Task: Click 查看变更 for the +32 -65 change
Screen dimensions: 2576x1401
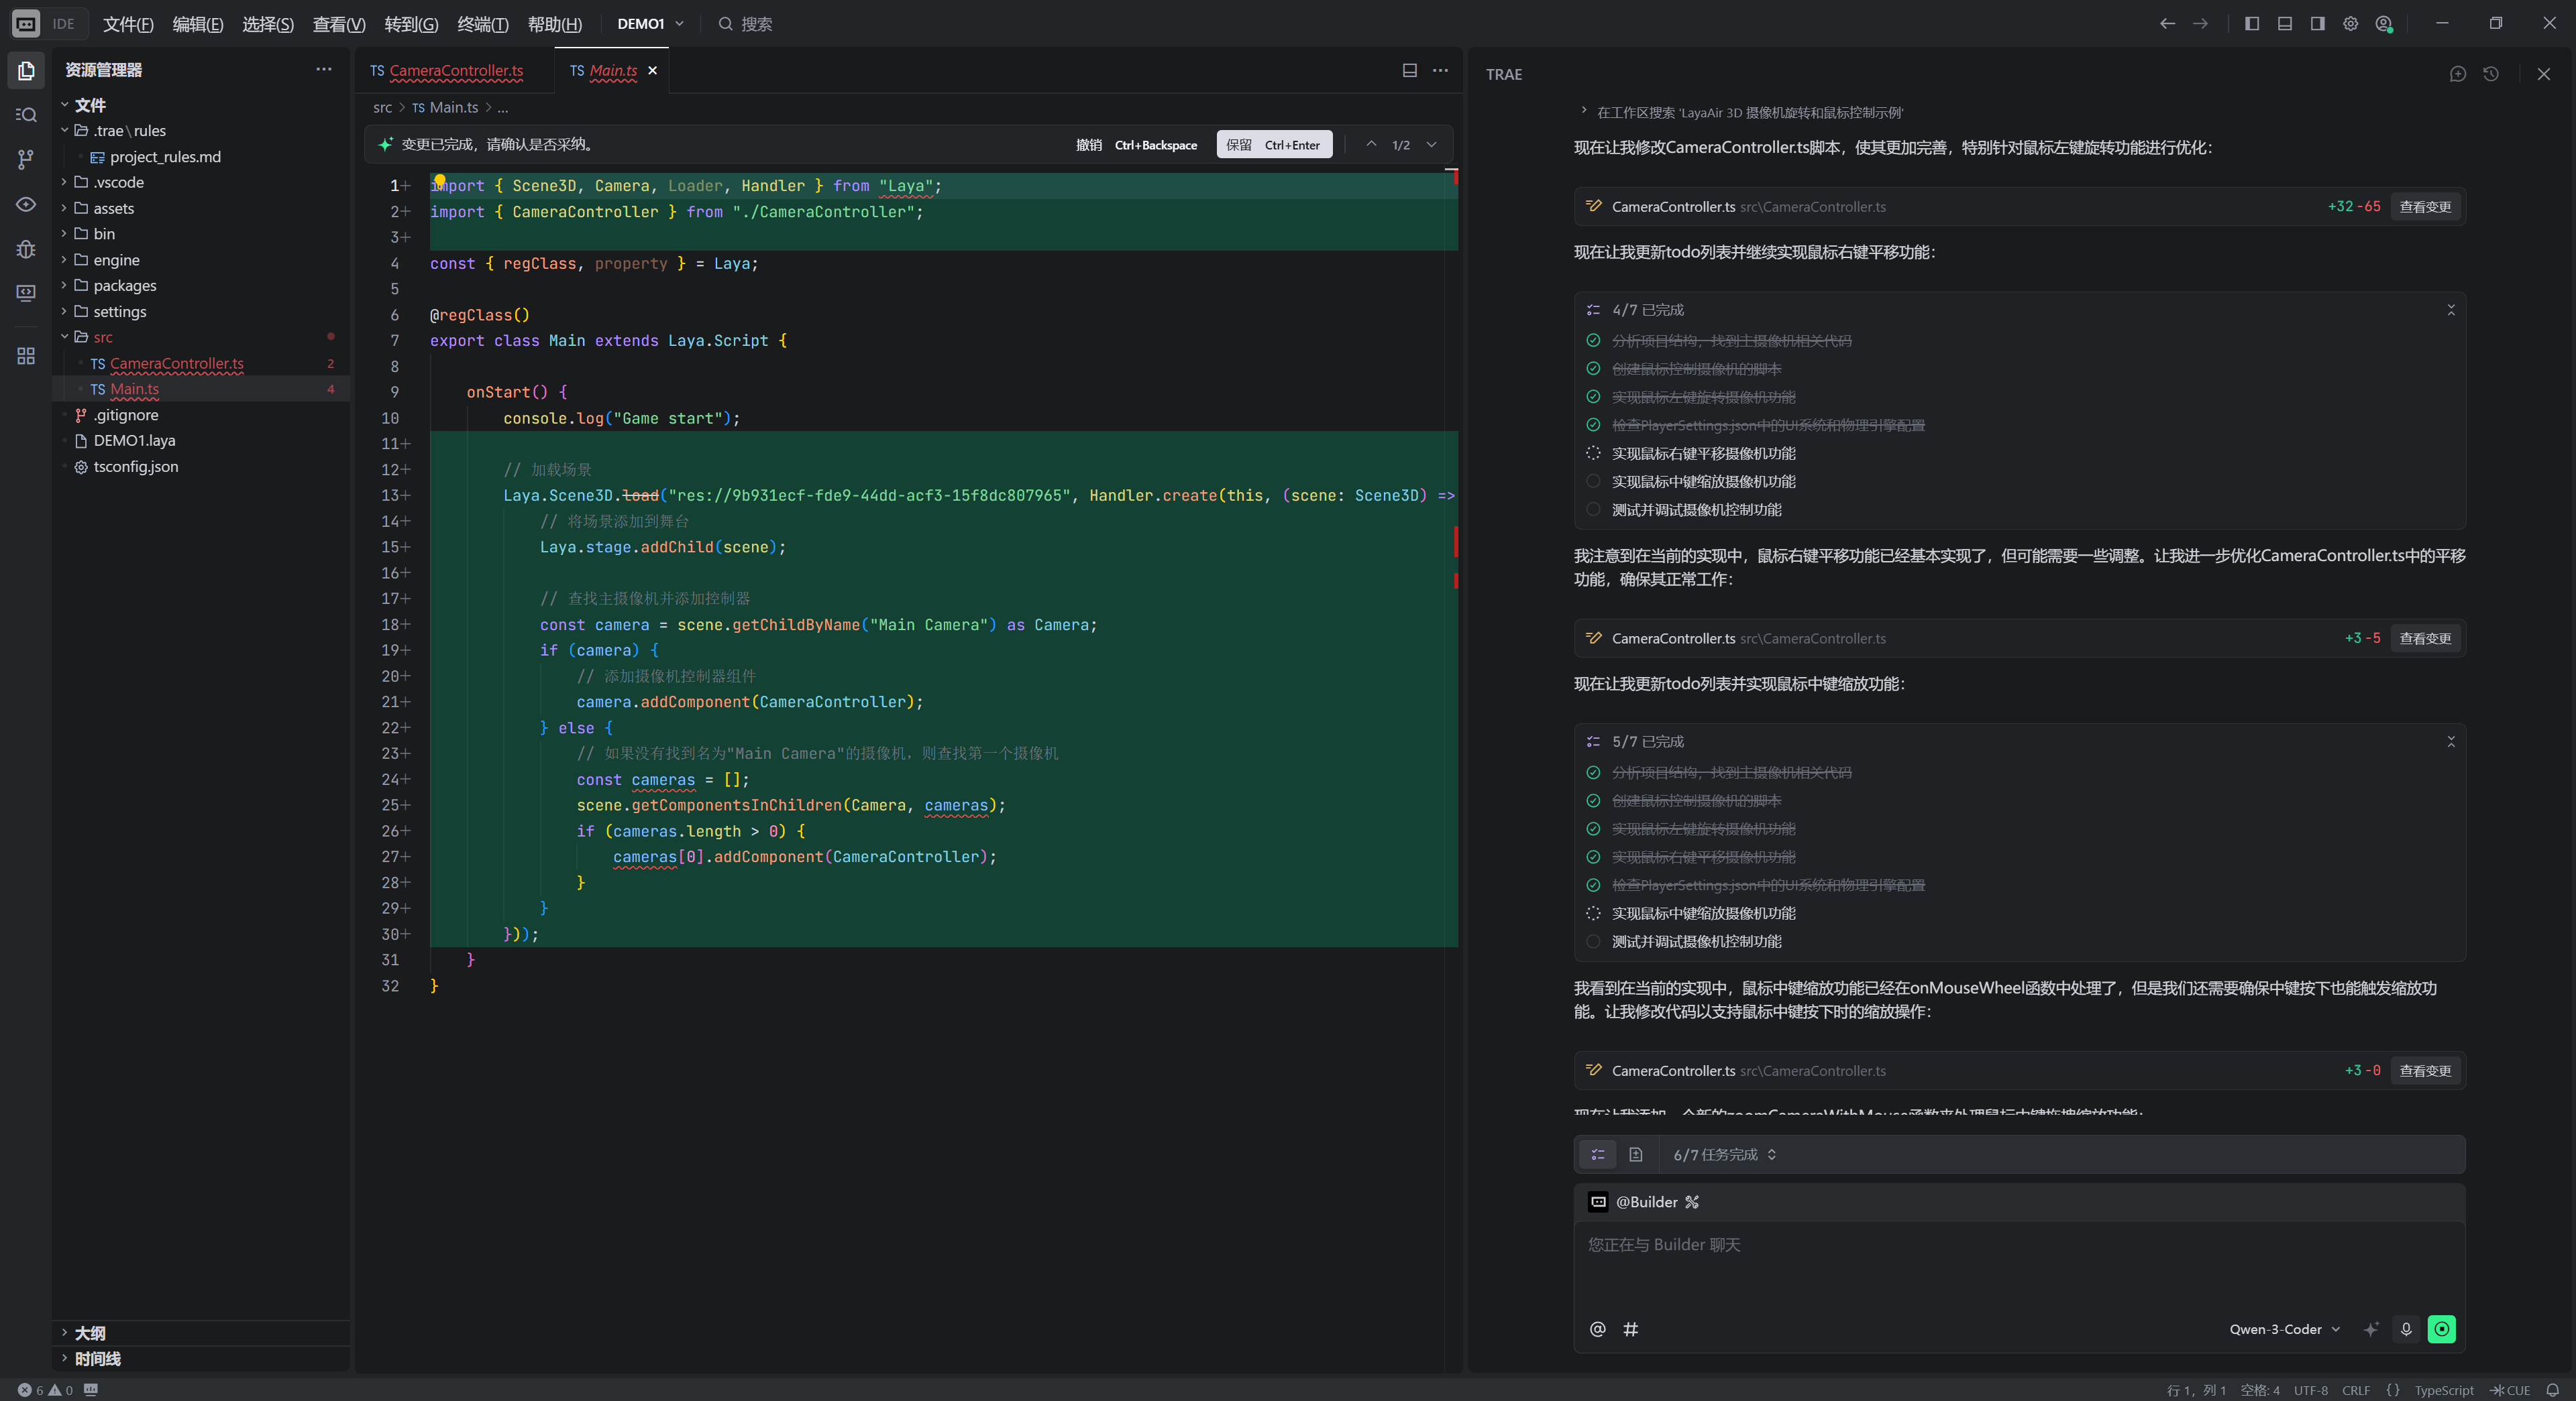Action: [2425, 207]
